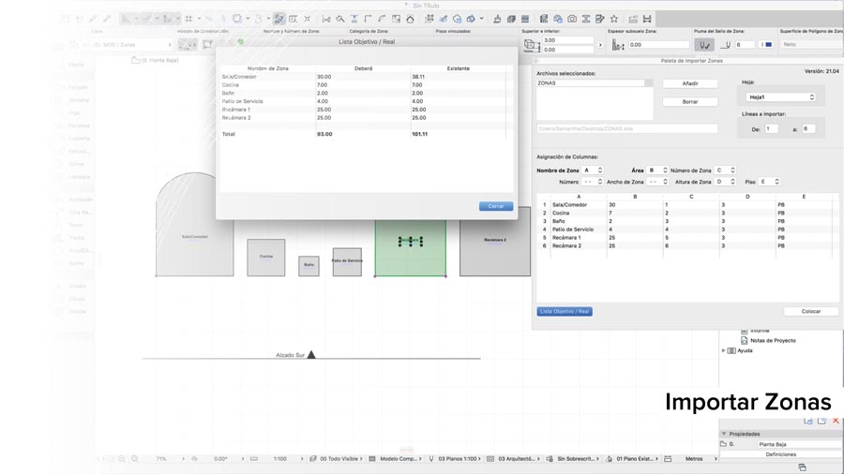Click the Añadir button
The width and height of the screenshot is (844, 474).
(689, 83)
